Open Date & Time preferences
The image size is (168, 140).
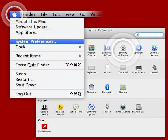(x=76, y=108)
